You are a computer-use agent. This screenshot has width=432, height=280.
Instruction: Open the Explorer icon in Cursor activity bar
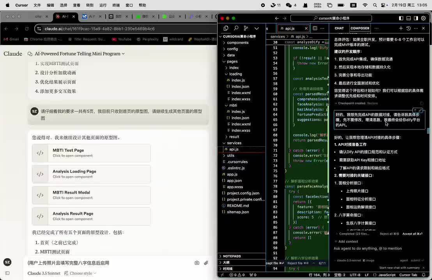[x=226, y=28]
